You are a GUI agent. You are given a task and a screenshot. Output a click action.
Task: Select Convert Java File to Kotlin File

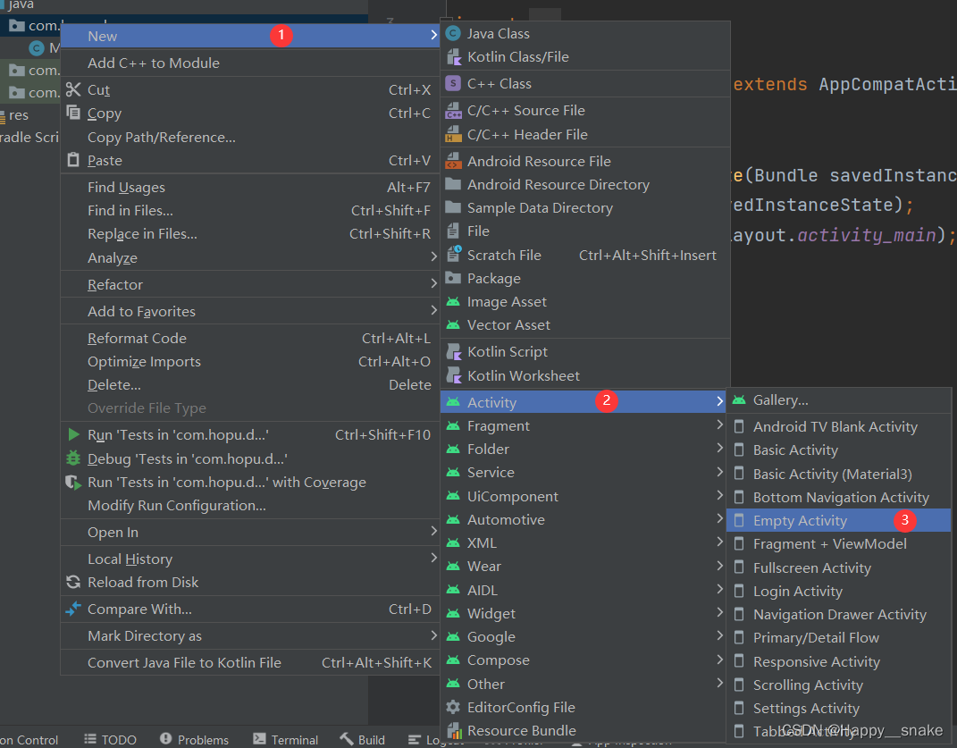click(x=250, y=662)
